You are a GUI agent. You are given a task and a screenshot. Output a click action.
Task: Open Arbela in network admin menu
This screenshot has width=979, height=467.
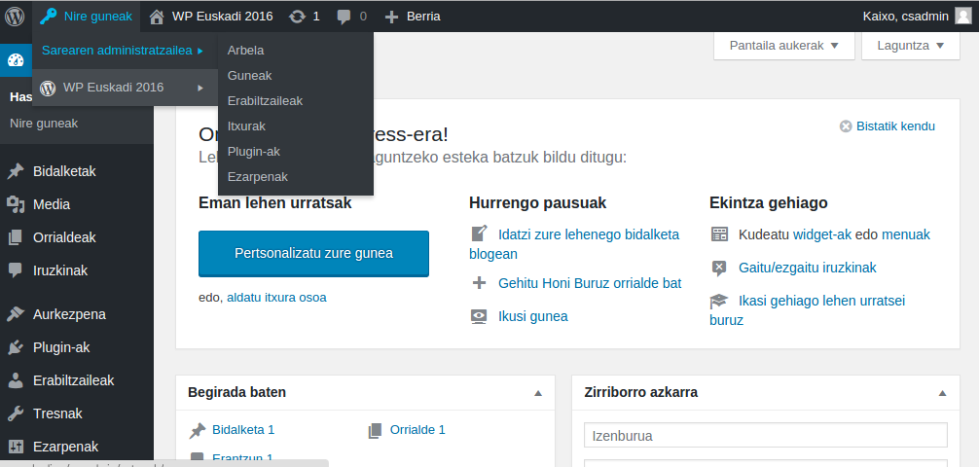point(246,51)
